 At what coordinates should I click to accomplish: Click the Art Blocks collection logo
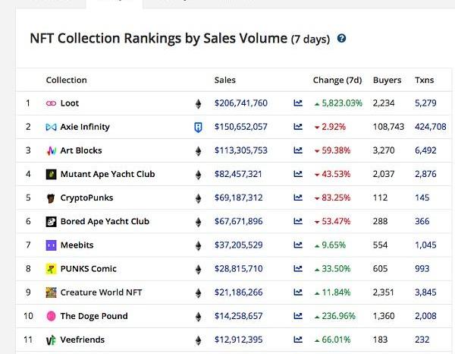tap(51, 150)
